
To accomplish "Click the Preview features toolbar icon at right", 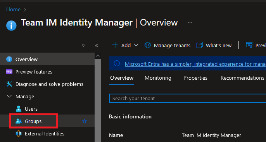I will click(x=249, y=45).
